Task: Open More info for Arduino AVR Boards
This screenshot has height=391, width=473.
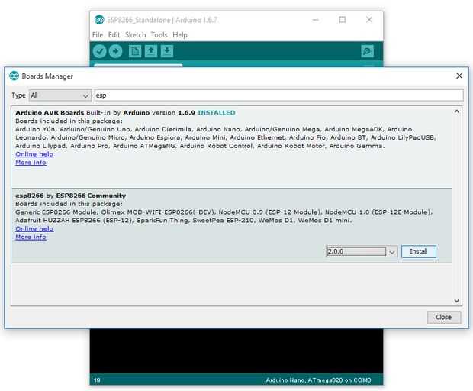Action: pyautogui.click(x=31, y=163)
